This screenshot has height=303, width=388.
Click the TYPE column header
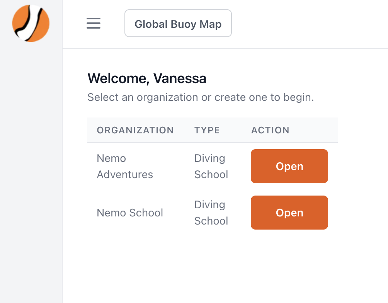pyautogui.click(x=207, y=130)
